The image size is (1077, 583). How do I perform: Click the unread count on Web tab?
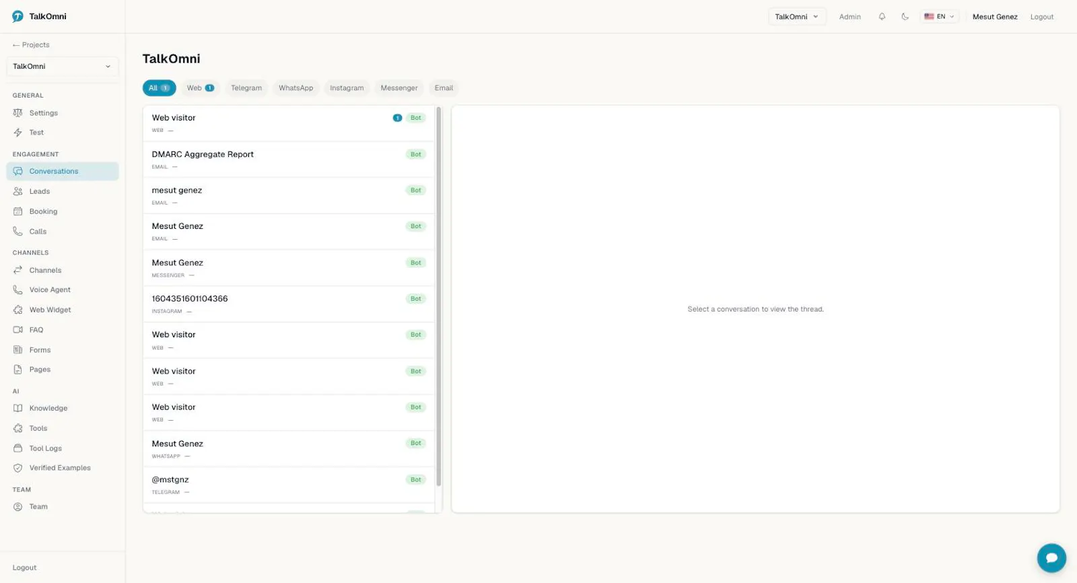click(x=209, y=88)
